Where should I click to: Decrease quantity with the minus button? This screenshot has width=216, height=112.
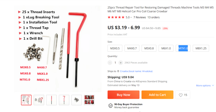coord(110,63)
